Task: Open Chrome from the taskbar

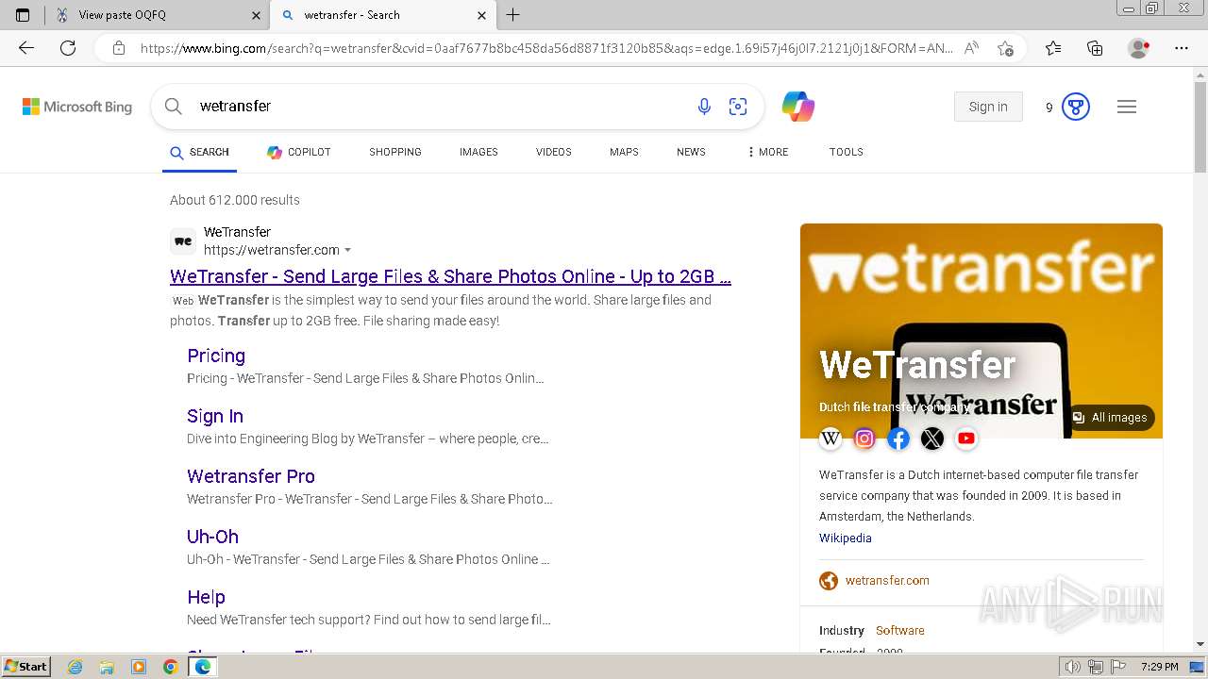Action: [x=170, y=667]
